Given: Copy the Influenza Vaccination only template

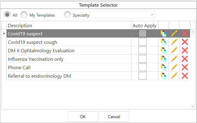Looking at the screenshot, I should [x=164, y=59].
